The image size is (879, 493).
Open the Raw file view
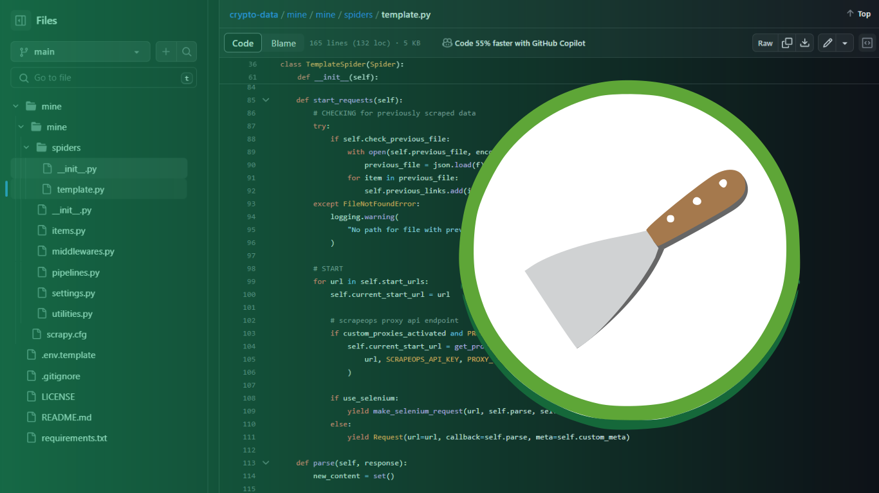tap(765, 43)
